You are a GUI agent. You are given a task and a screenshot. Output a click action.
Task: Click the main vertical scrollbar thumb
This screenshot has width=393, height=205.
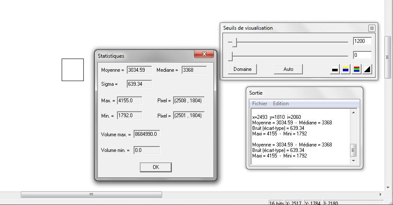[x=387, y=57]
